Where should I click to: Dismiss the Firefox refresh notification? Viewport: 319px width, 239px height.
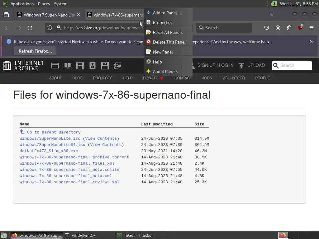[311, 41]
